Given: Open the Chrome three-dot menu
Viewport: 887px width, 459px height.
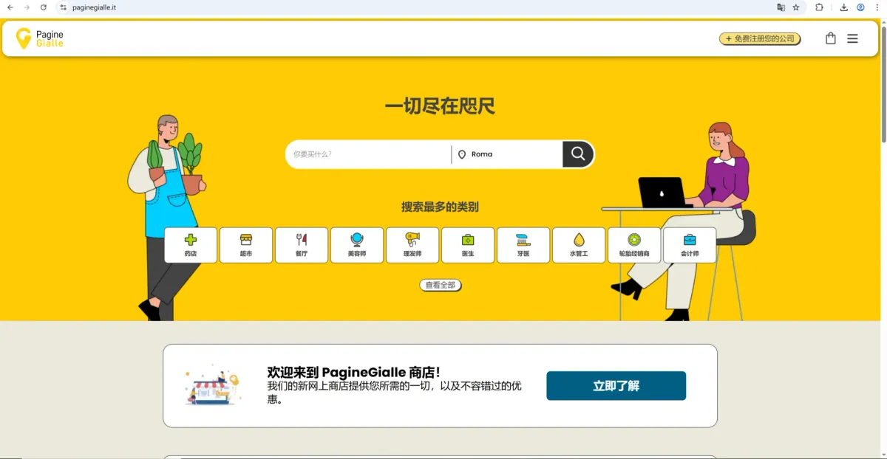Looking at the screenshot, I should (x=877, y=7).
